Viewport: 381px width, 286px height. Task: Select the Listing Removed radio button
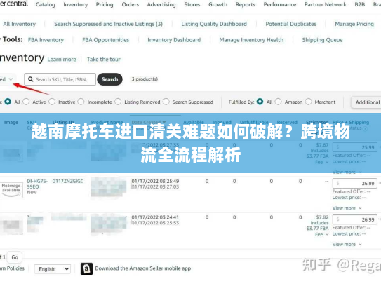pos(118,102)
